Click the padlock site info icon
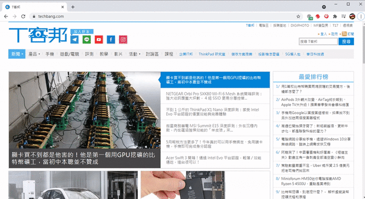 tap(34, 17)
